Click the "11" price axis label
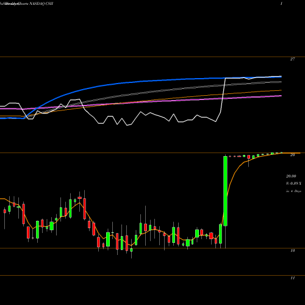Viewport: 305px width, 305px height. [292, 278]
